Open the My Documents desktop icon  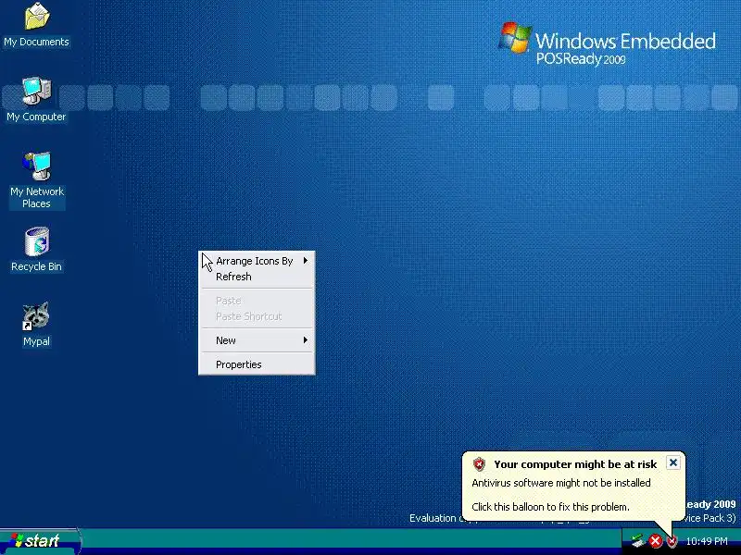point(36,25)
